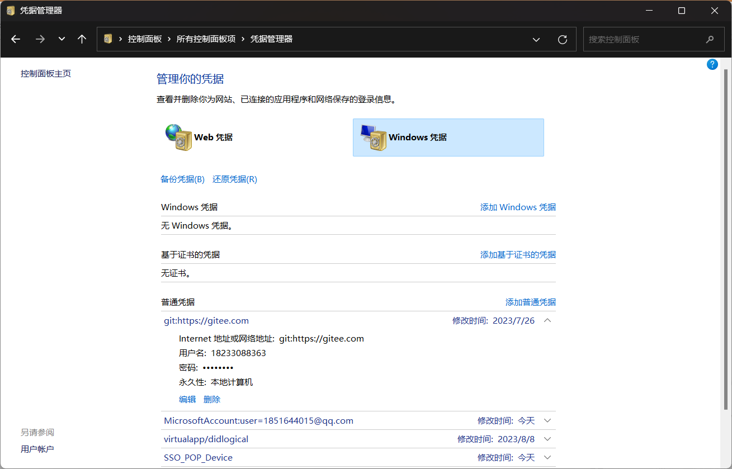Image resolution: width=732 pixels, height=469 pixels.
Task: Click 添加普通凭据 link
Action: click(531, 302)
